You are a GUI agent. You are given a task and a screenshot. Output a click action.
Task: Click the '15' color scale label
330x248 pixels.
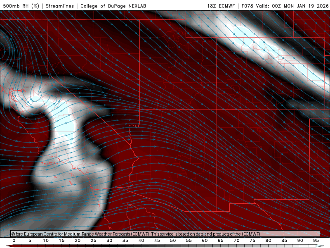point(61,241)
